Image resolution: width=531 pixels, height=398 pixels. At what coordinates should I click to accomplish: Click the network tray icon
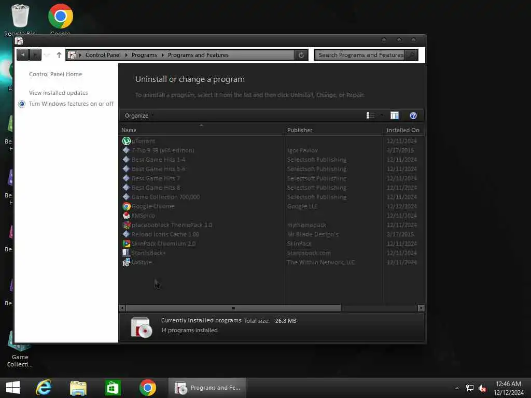pyautogui.click(x=470, y=388)
